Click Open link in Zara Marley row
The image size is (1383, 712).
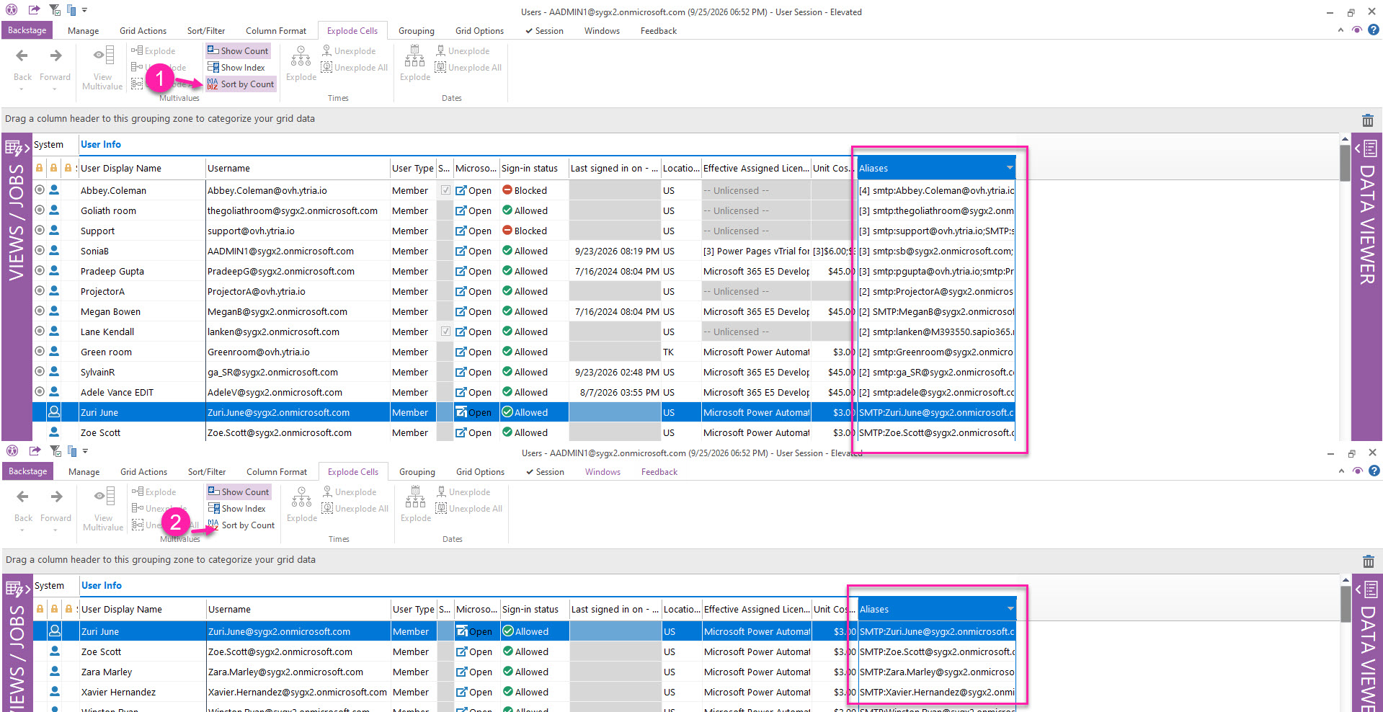[474, 672]
